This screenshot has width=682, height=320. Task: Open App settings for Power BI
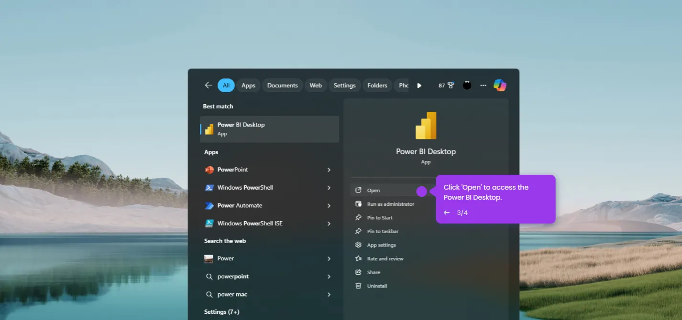coord(381,245)
